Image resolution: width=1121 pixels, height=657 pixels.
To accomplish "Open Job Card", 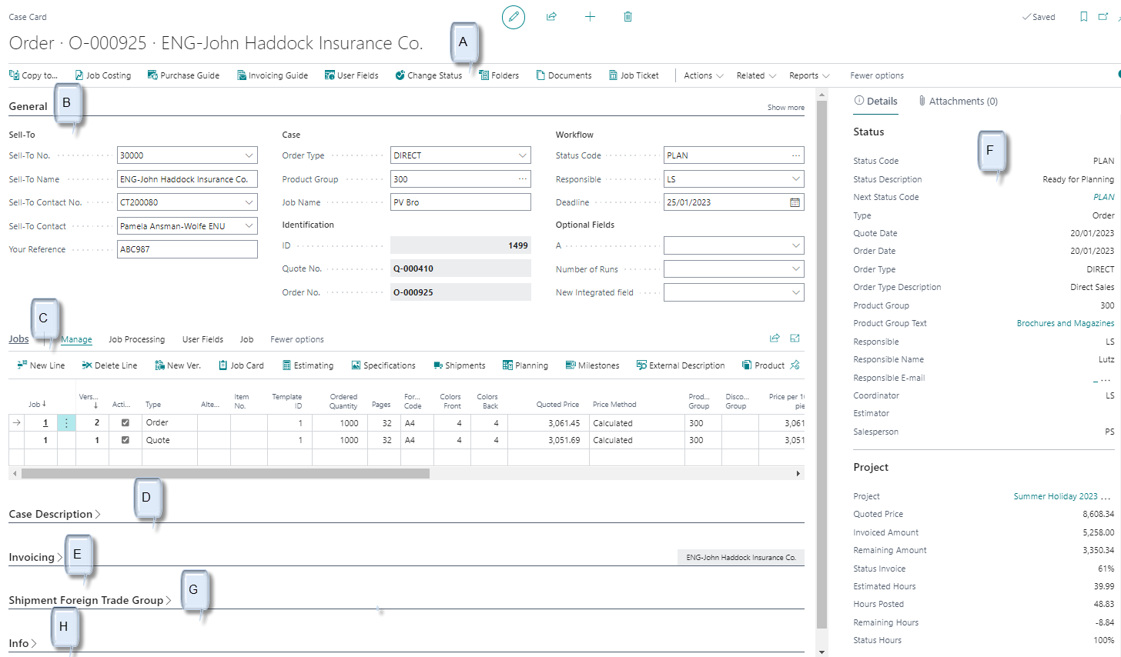I will (x=241, y=365).
